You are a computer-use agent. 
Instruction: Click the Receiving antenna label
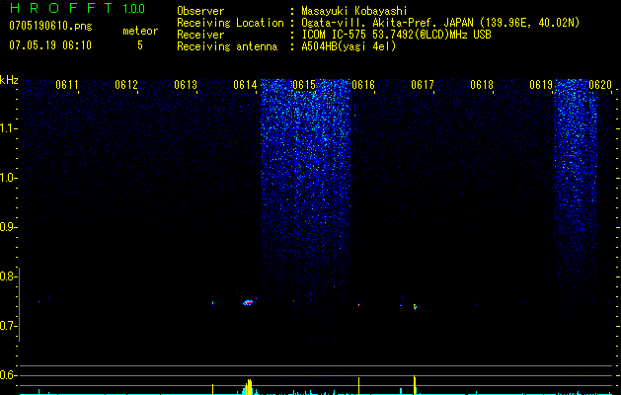227,46
